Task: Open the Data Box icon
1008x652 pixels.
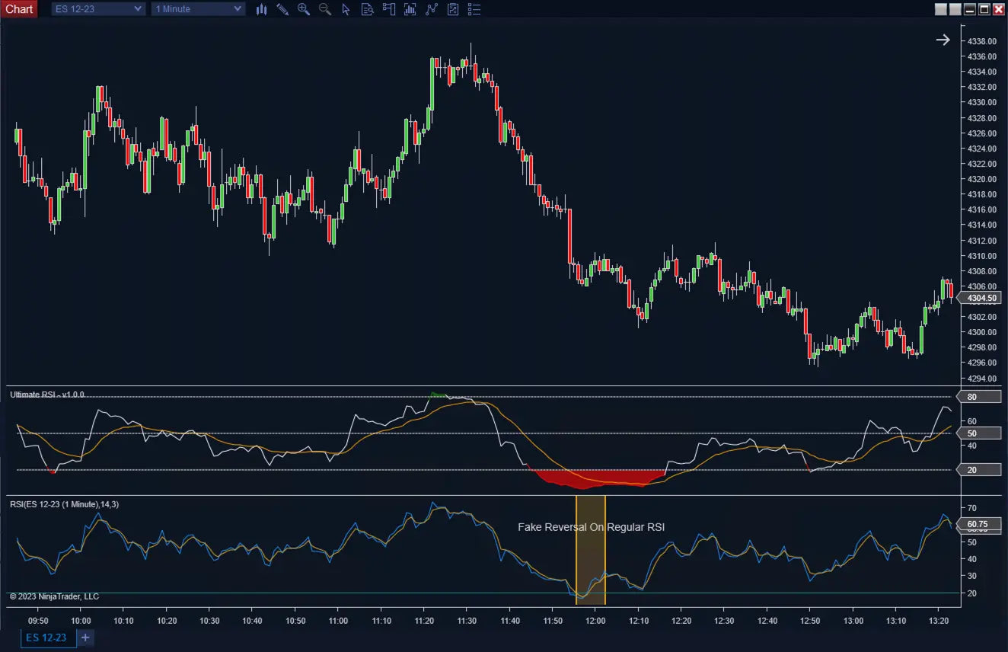Action: (367, 9)
